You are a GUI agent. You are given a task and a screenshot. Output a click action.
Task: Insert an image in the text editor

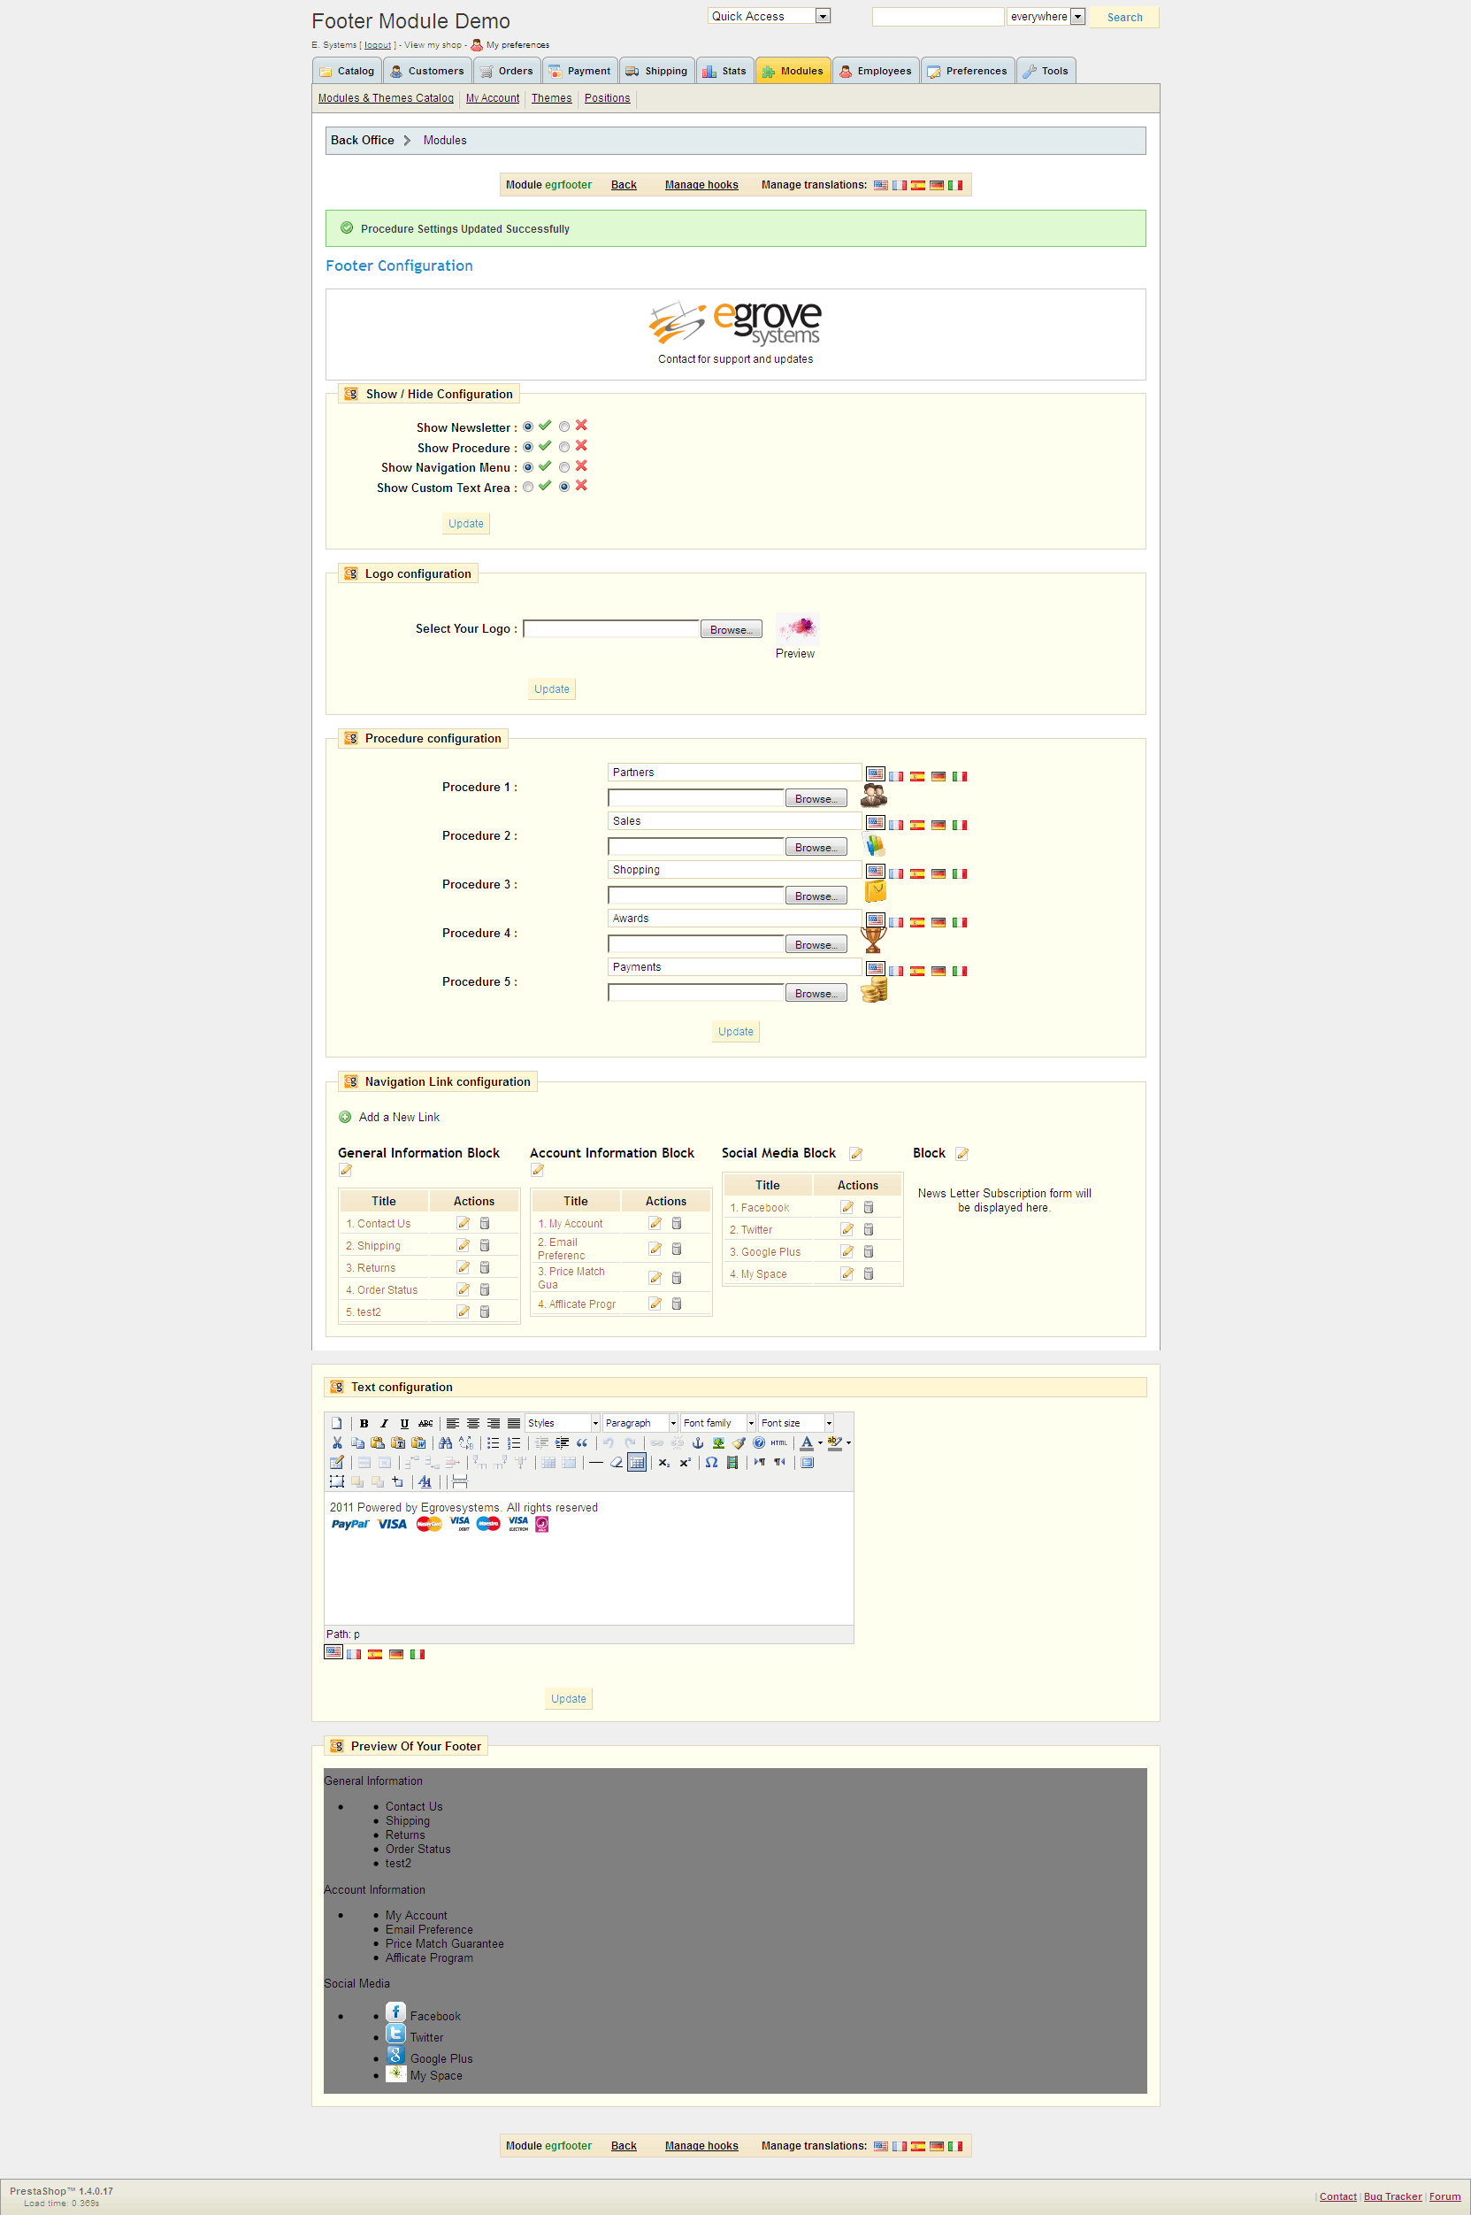pos(718,1443)
